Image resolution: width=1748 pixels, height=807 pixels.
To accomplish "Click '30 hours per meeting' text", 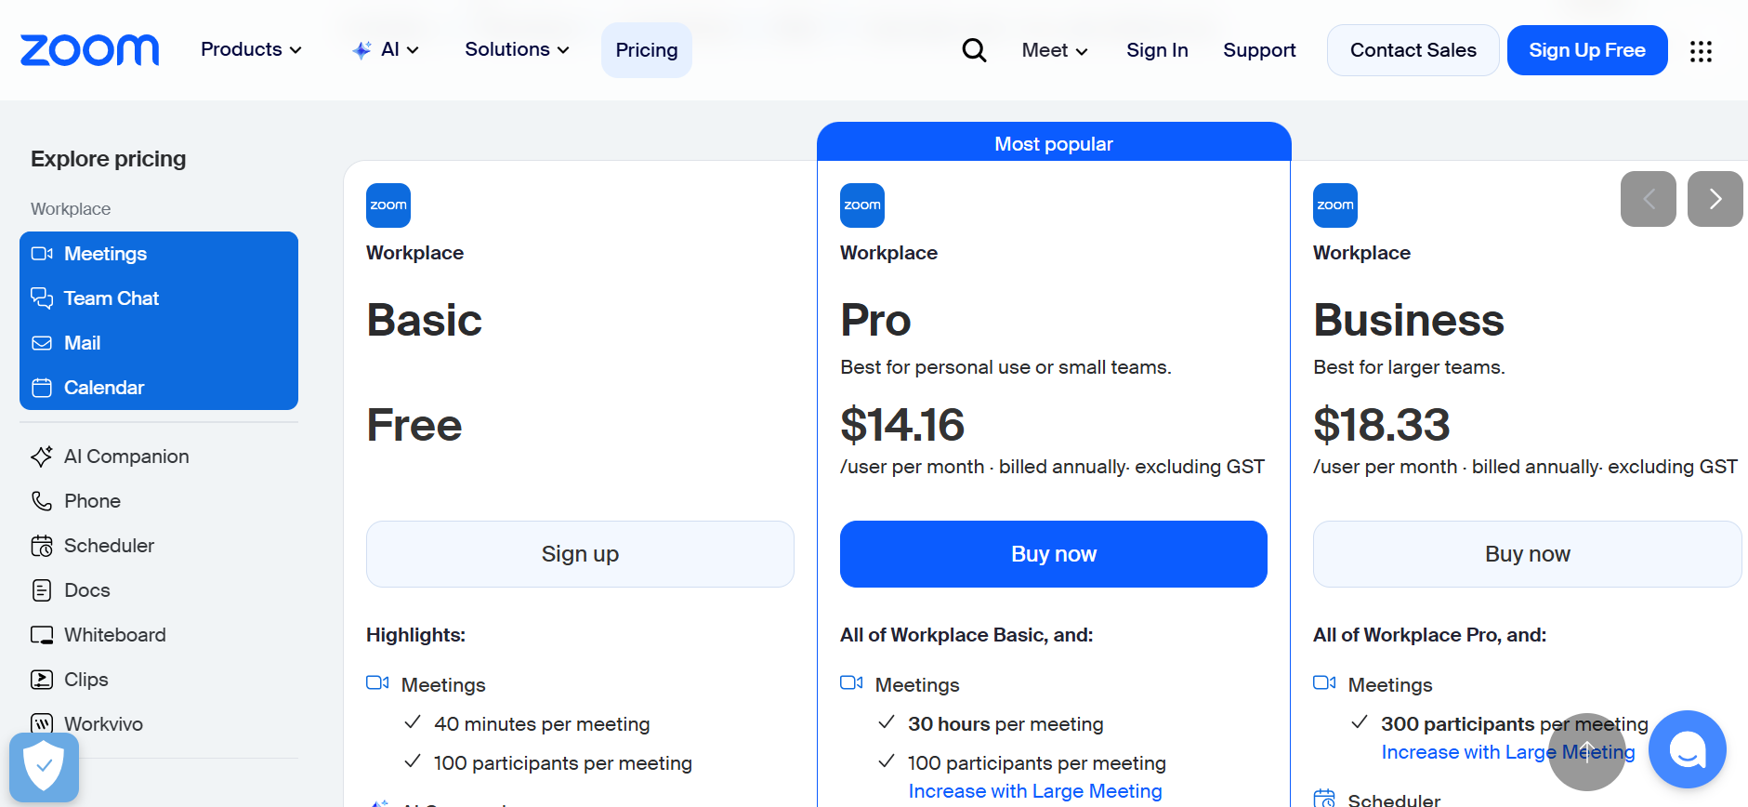I will (x=1005, y=724).
